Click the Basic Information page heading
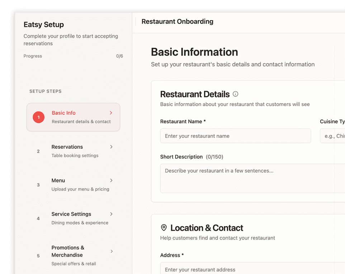Viewport: 345px width, 274px height. point(194,52)
